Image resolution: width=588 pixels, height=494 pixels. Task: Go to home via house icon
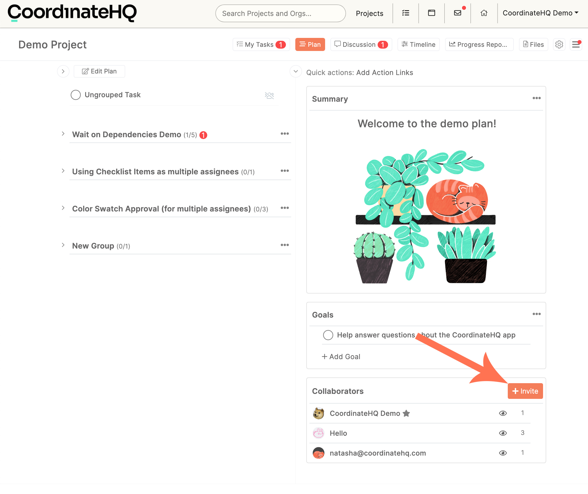click(484, 13)
